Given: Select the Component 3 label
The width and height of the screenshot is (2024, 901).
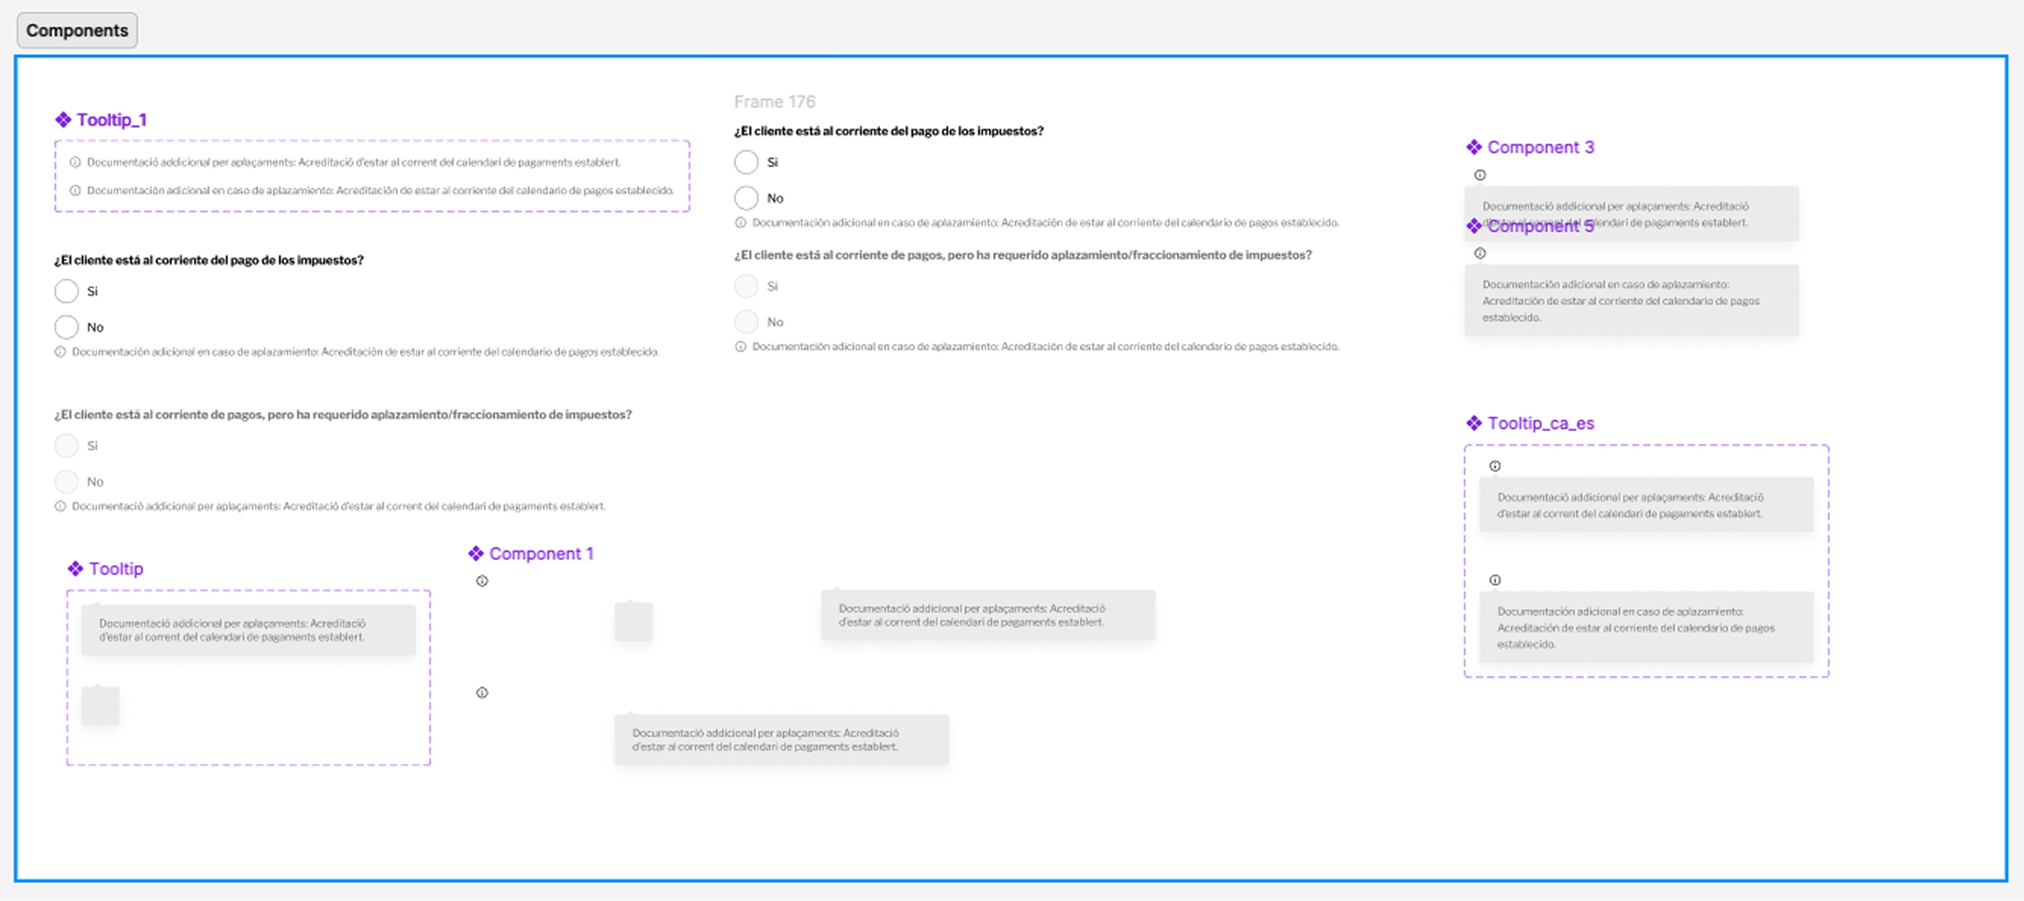Looking at the screenshot, I should click(x=1540, y=147).
